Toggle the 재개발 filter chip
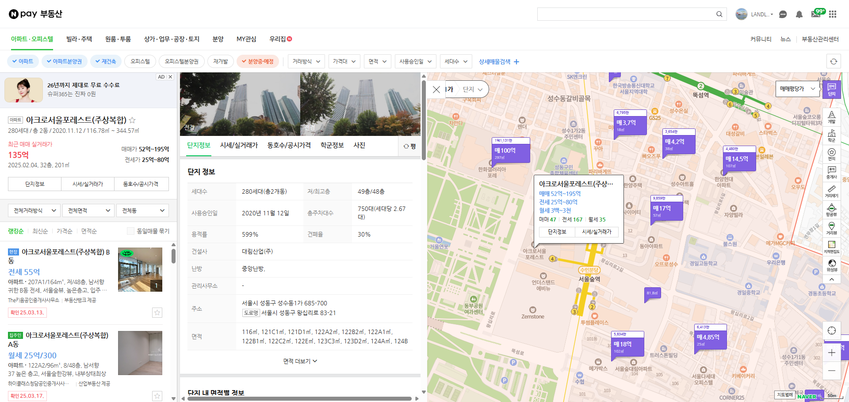Viewport: 849px width, 402px height. pos(221,61)
